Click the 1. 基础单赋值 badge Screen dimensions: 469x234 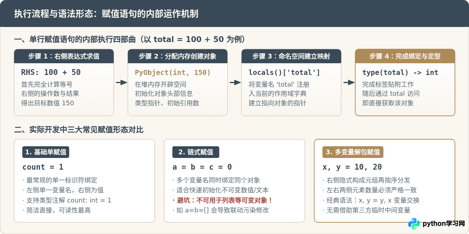pos(46,152)
